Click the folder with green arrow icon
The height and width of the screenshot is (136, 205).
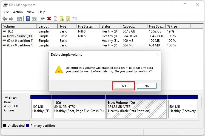tap(62, 19)
